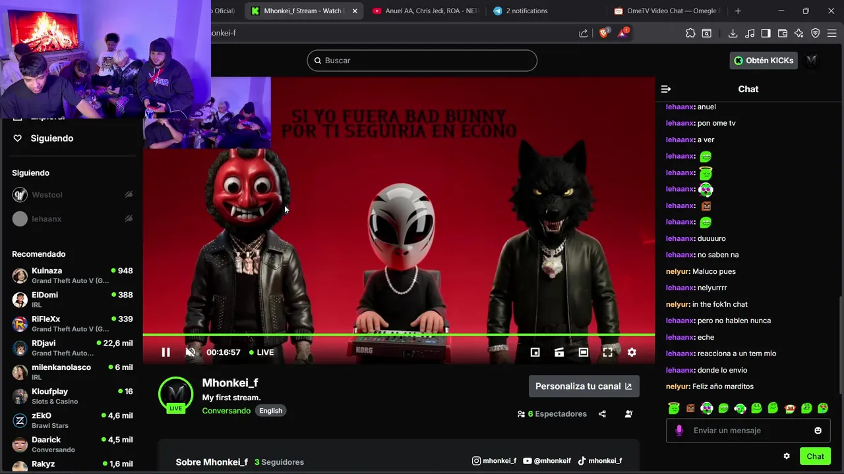Screen dimensions: 844x474
Task: Open the Conversando category link
Action: click(x=226, y=411)
